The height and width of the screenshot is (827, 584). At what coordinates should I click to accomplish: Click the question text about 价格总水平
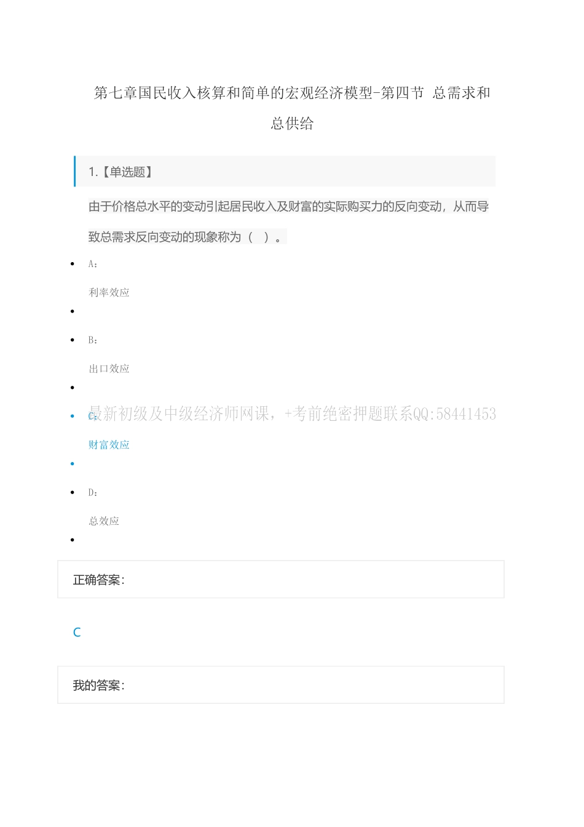pyautogui.click(x=288, y=222)
